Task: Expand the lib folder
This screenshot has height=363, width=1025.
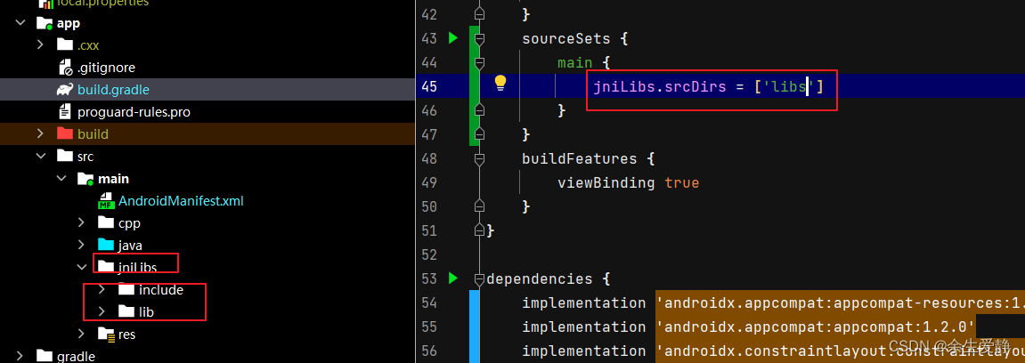Action: tap(102, 311)
